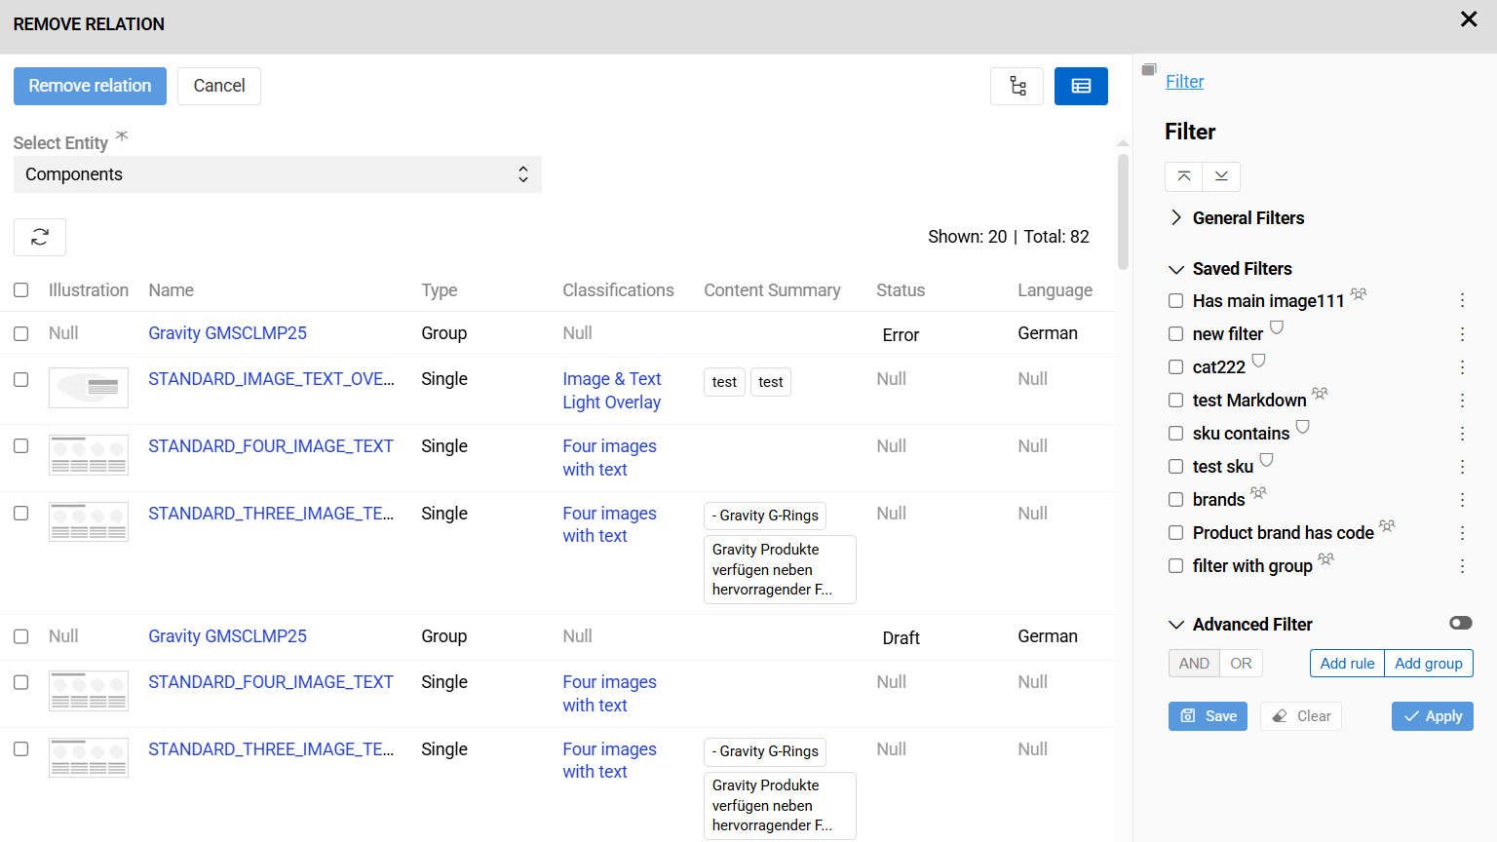The height and width of the screenshot is (842, 1497).
Task: Open options menu for 'filter with group'
Action: (x=1462, y=566)
